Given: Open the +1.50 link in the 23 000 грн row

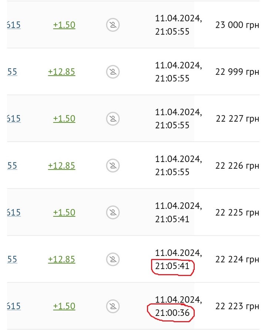Looking at the screenshot, I should 64,25.
